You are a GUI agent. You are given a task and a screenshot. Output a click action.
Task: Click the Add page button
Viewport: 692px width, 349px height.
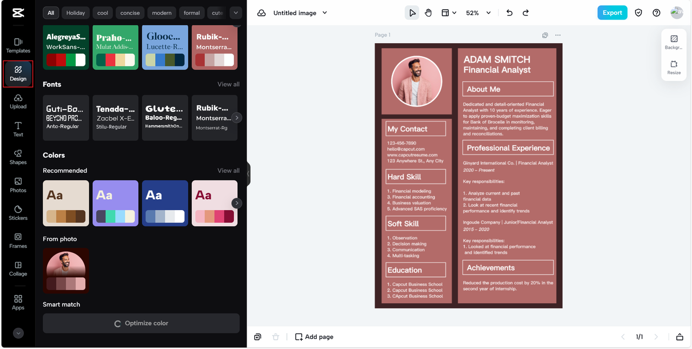(314, 337)
